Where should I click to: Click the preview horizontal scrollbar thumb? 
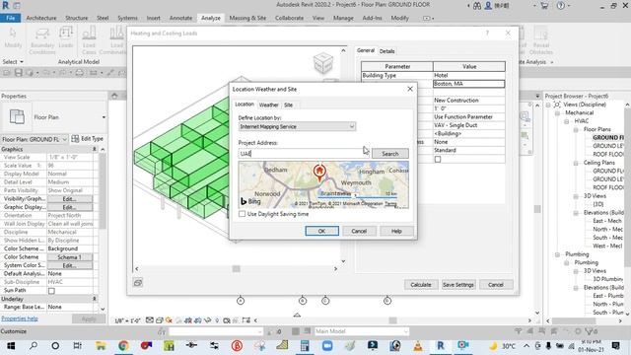pyautogui.click(x=237, y=268)
